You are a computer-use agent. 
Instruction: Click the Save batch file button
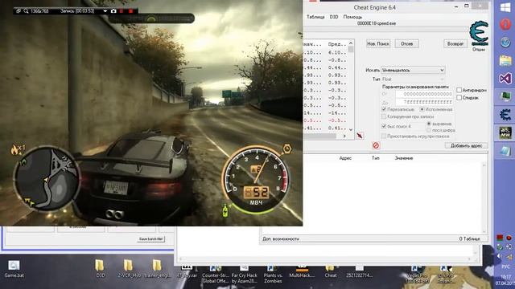150,239
